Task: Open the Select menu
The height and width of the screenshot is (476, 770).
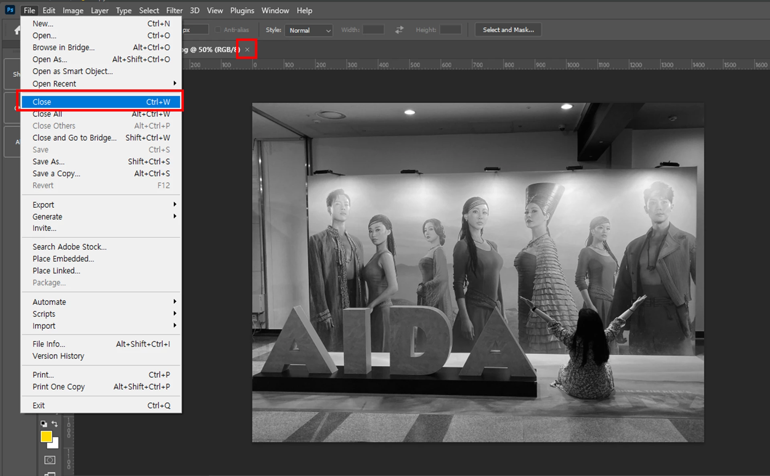Action: pos(149,10)
